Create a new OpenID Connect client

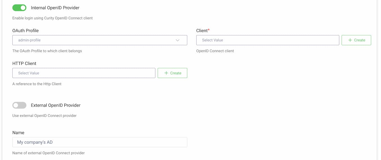(356, 40)
